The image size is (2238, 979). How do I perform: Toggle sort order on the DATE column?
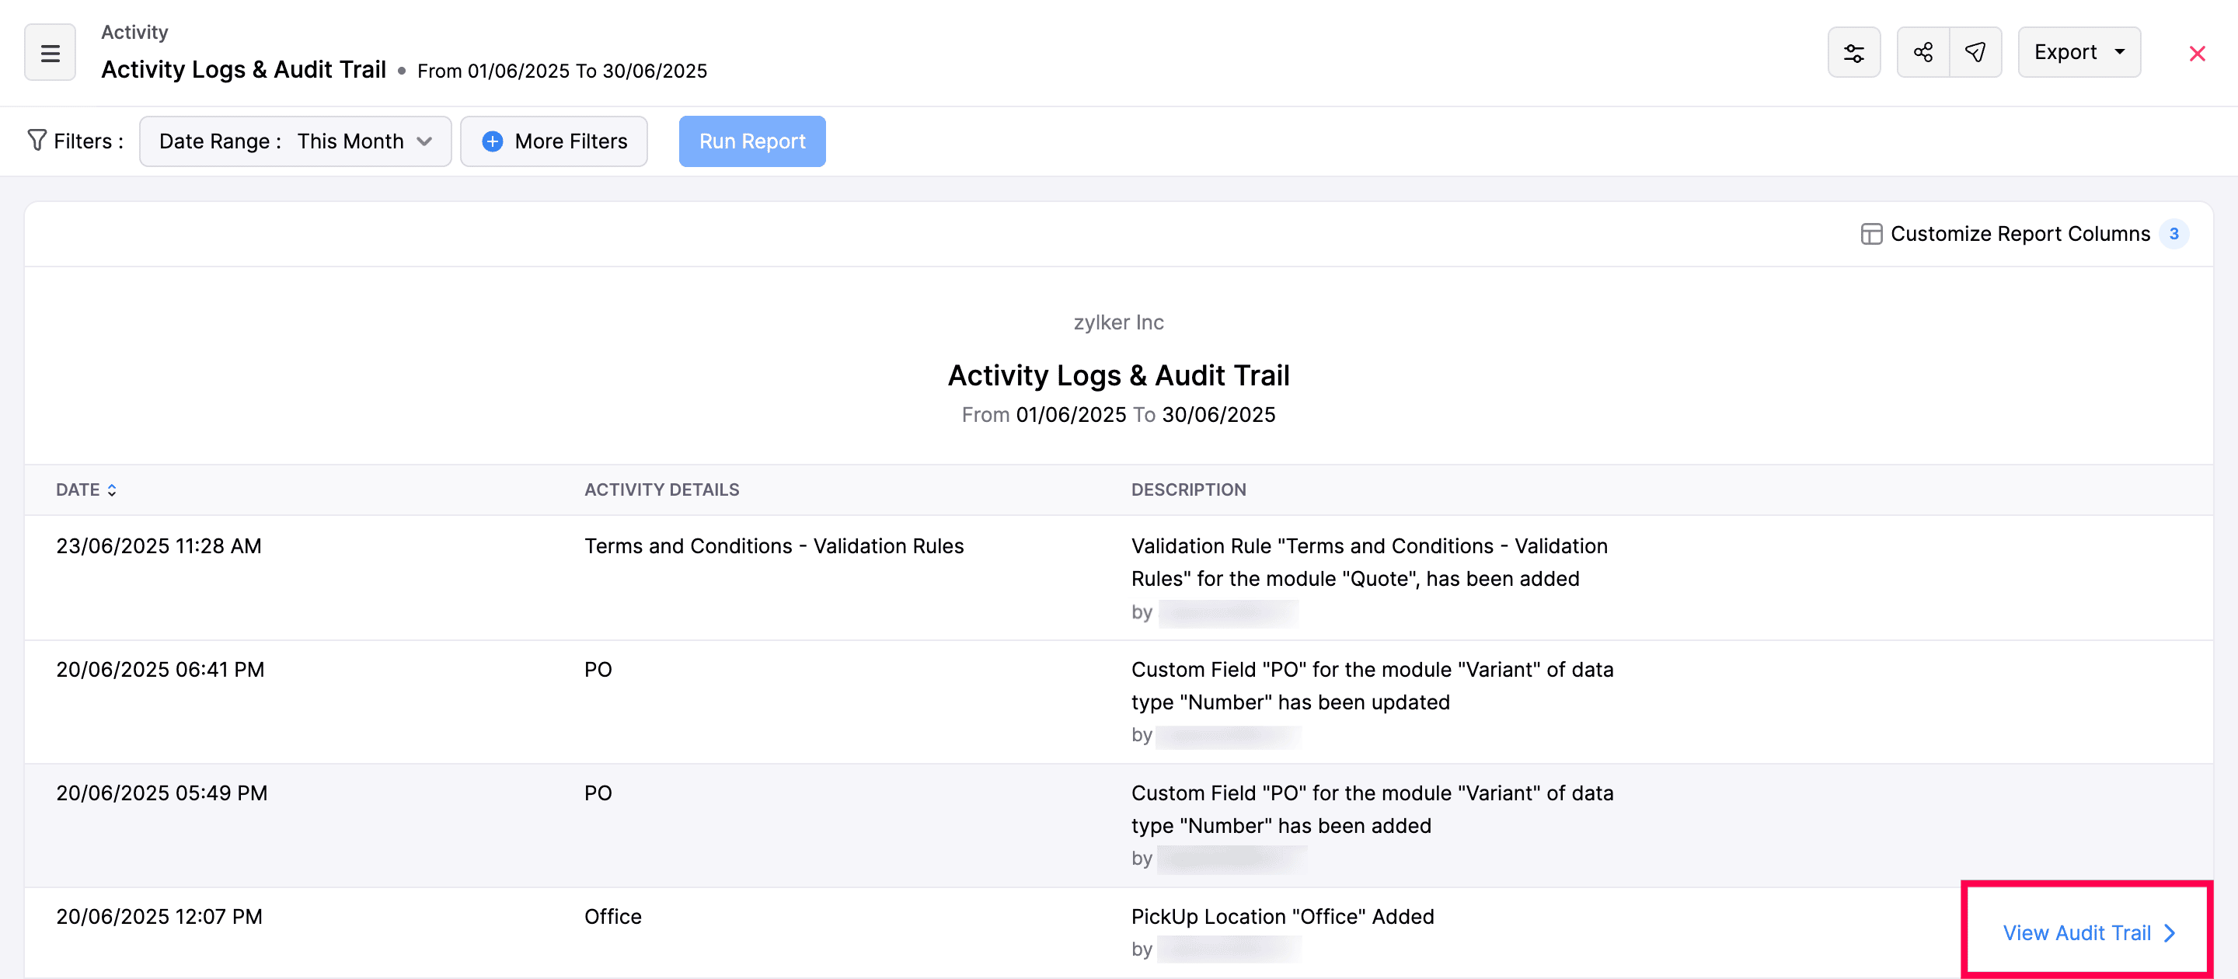(x=112, y=490)
